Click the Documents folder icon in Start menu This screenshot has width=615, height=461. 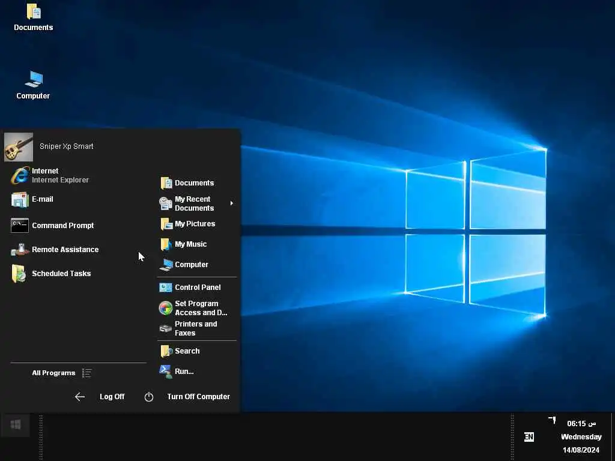[166, 183]
